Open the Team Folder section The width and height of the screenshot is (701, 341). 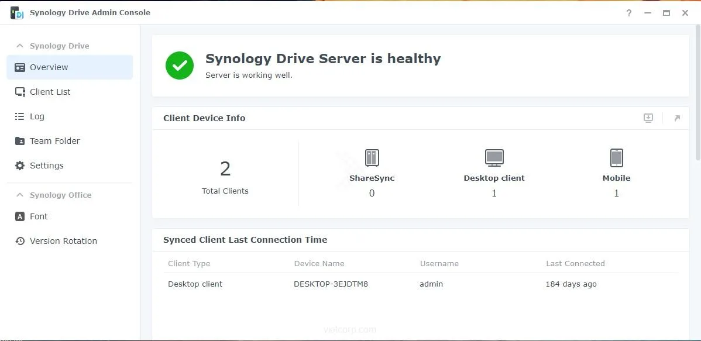54,141
